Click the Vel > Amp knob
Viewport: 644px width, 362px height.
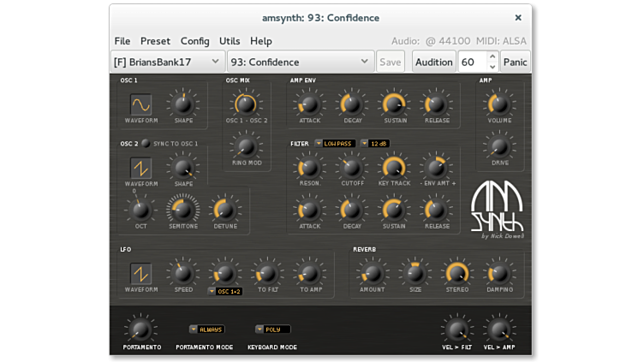(499, 329)
